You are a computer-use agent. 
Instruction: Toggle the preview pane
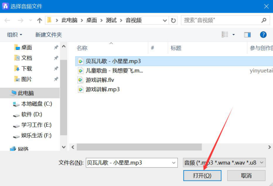[x=247, y=35]
